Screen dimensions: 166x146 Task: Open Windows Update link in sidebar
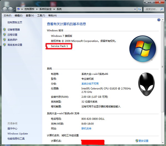click(x=17, y=134)
